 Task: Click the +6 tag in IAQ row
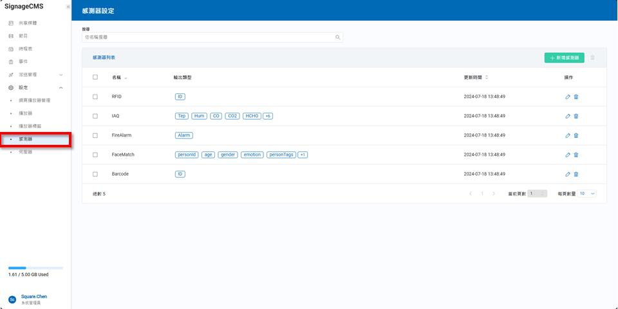click(268, 117)
